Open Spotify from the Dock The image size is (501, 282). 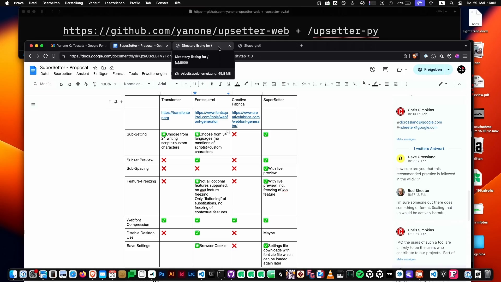click(360, 274)
